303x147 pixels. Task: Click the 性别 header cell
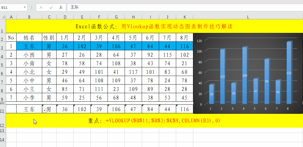(x=49, y=37)
